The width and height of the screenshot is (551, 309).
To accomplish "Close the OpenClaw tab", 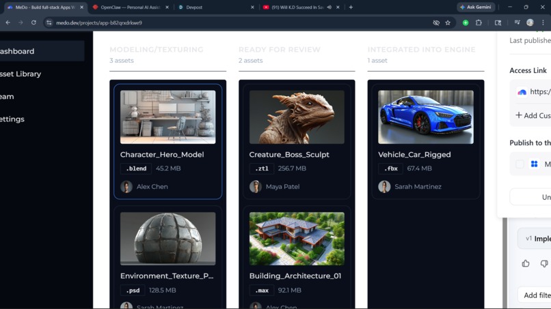I will click(x=167, y=7).
